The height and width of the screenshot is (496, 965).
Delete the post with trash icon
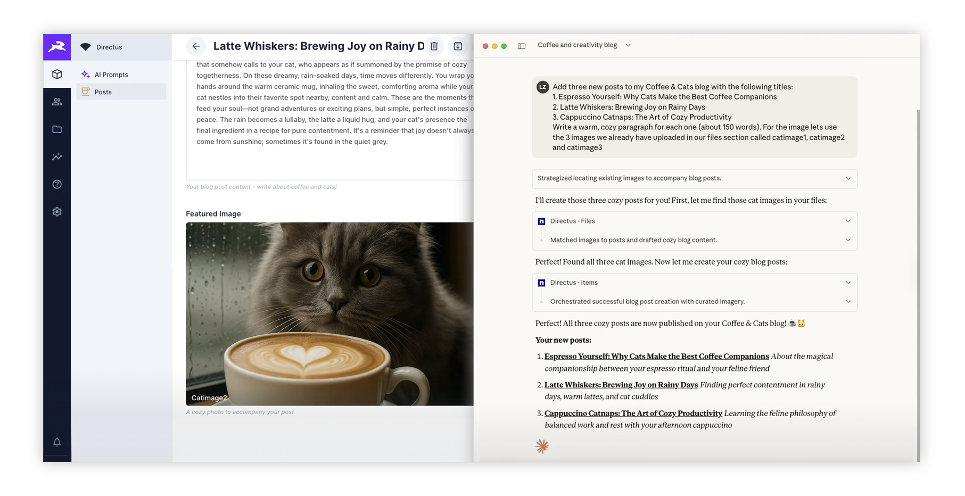click(434, 46)
